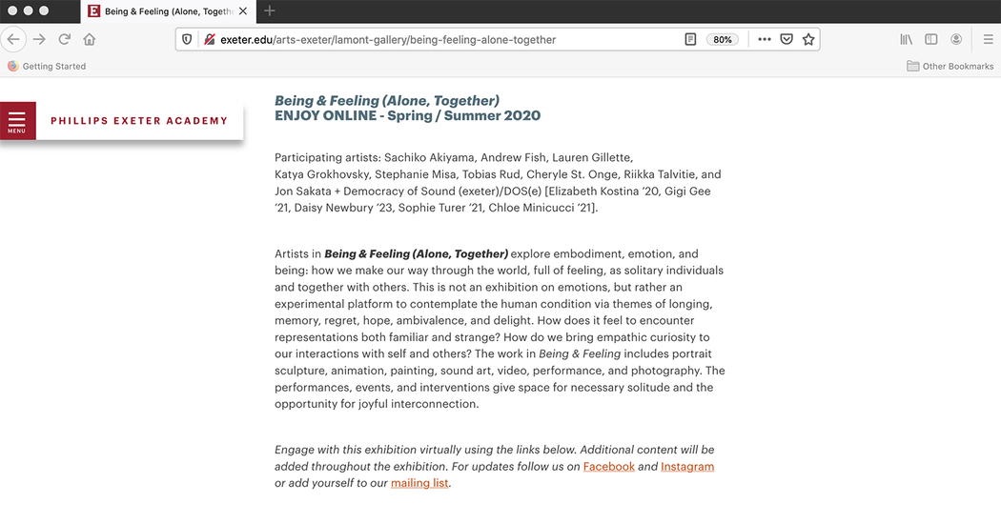Follow the Facebook link
The width and height of the screenshot is (1001, 524).
tap(608, 467)
